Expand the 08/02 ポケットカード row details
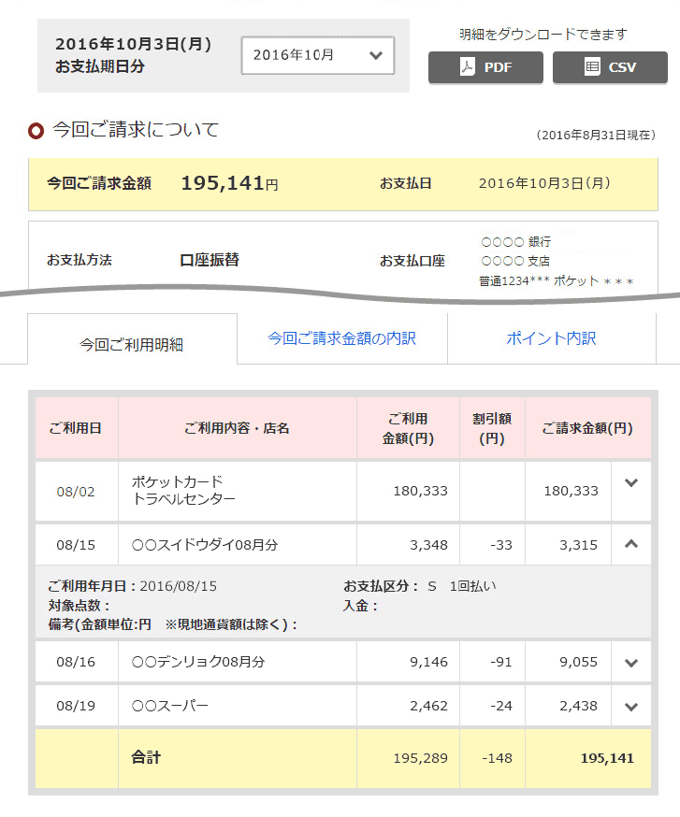680x817 pixels. click(x=630, y=484)
